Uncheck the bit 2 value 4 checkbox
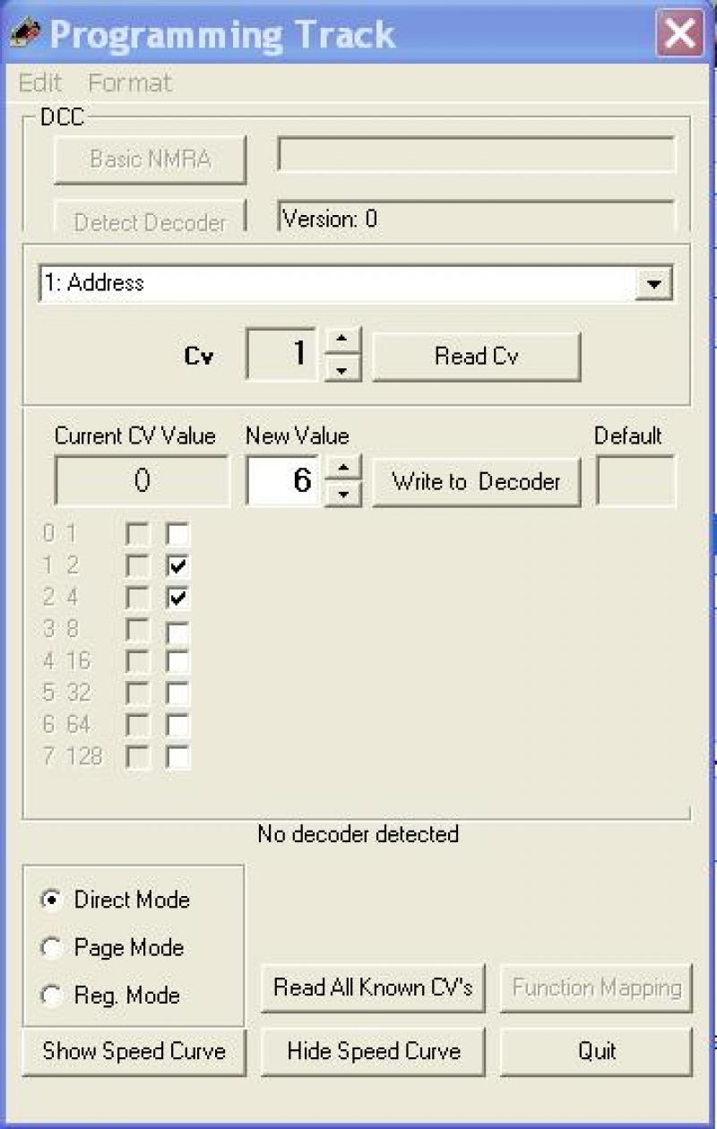 pyautogui.click(x=178, y=598)
